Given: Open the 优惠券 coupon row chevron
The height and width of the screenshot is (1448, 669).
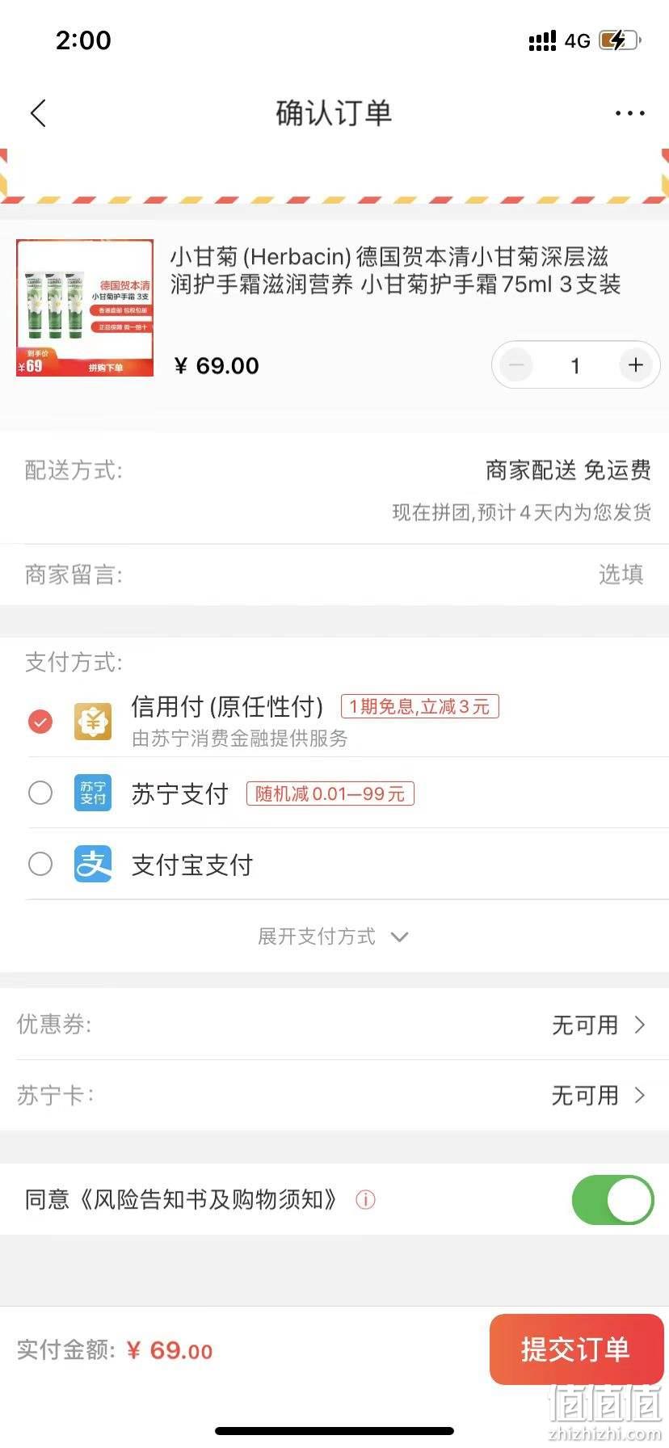Looking at the screenshot, I should coord(640,1025).
